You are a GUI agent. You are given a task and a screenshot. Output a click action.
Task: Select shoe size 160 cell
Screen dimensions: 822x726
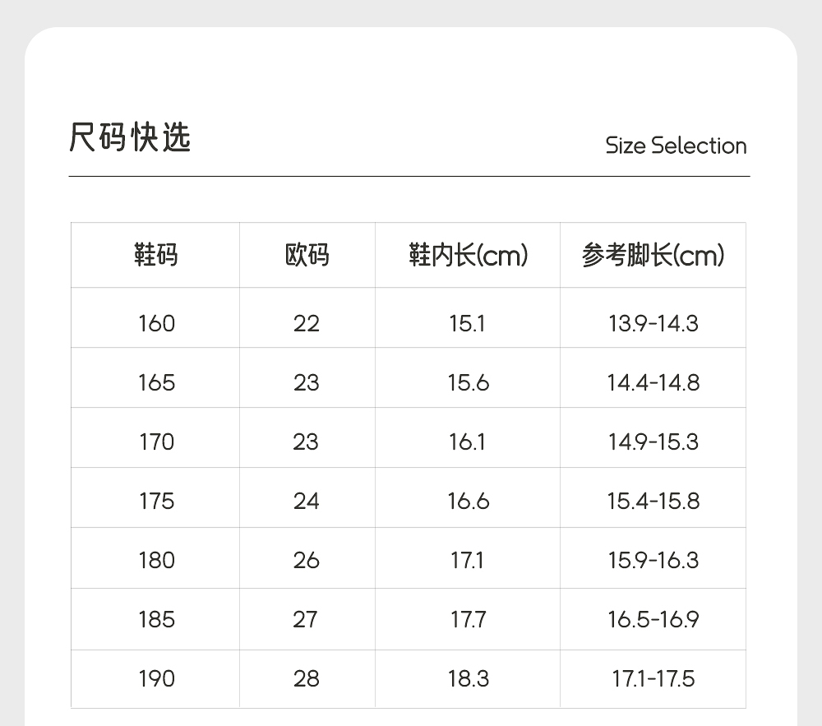(156, 323)
